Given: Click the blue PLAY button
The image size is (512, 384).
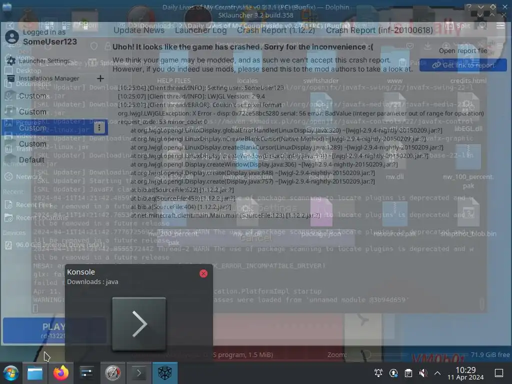Looking at the screenshot, I should pos(54,330).
